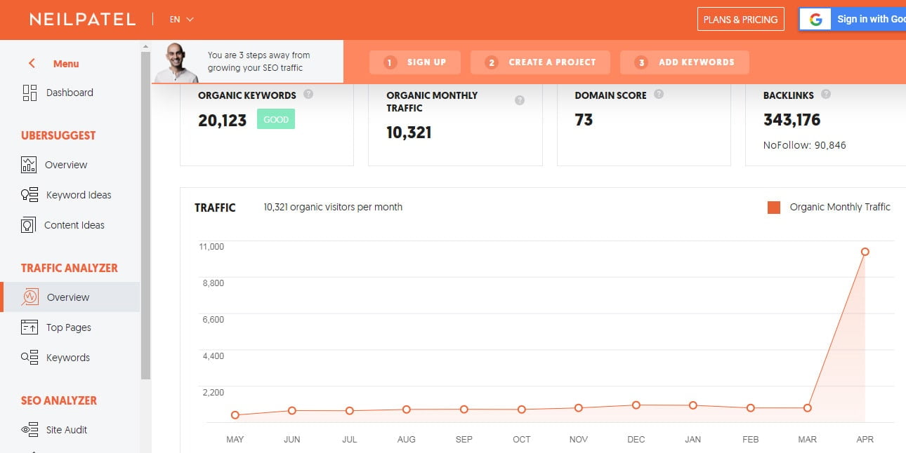Click step 1 Sign Up button

(415, 62)
